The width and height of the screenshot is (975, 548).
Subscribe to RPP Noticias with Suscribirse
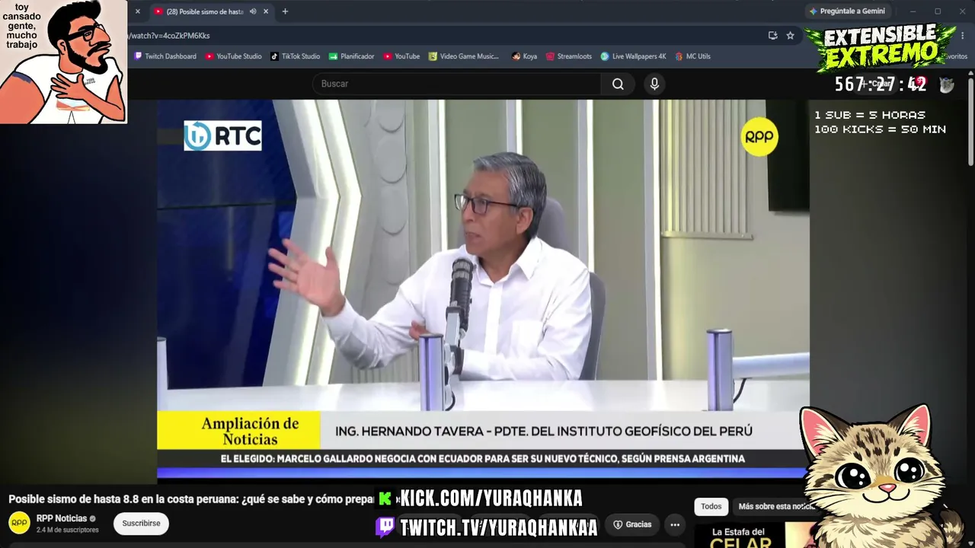[x=142, y=524]
